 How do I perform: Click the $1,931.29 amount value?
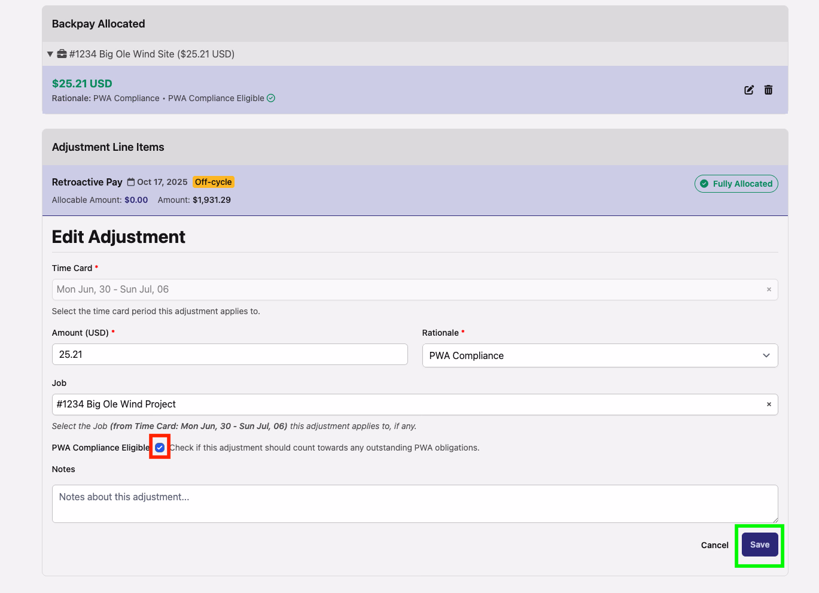point(212,200)
